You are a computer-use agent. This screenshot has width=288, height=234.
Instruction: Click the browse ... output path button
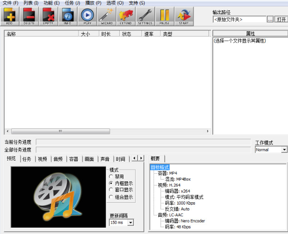270,19
